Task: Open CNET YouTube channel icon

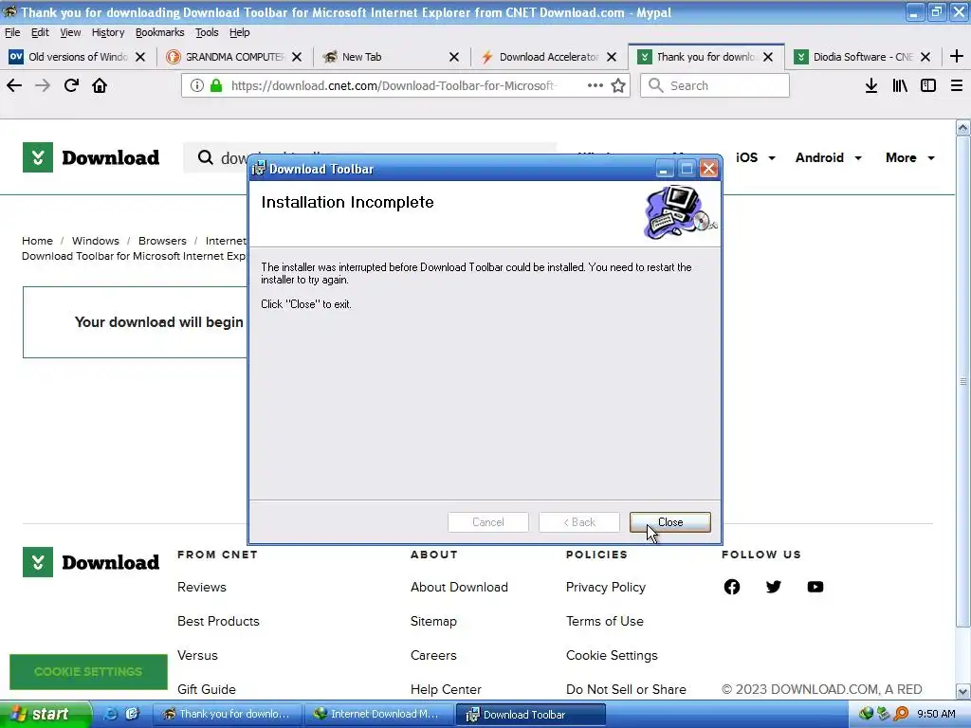Action: click(x=815, y=587)
